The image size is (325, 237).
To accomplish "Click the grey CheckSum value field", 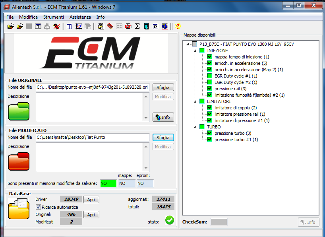I will coord(219,222).
